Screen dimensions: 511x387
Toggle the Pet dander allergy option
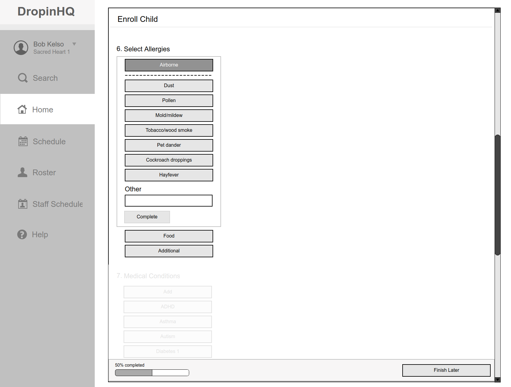coord(169,145)
